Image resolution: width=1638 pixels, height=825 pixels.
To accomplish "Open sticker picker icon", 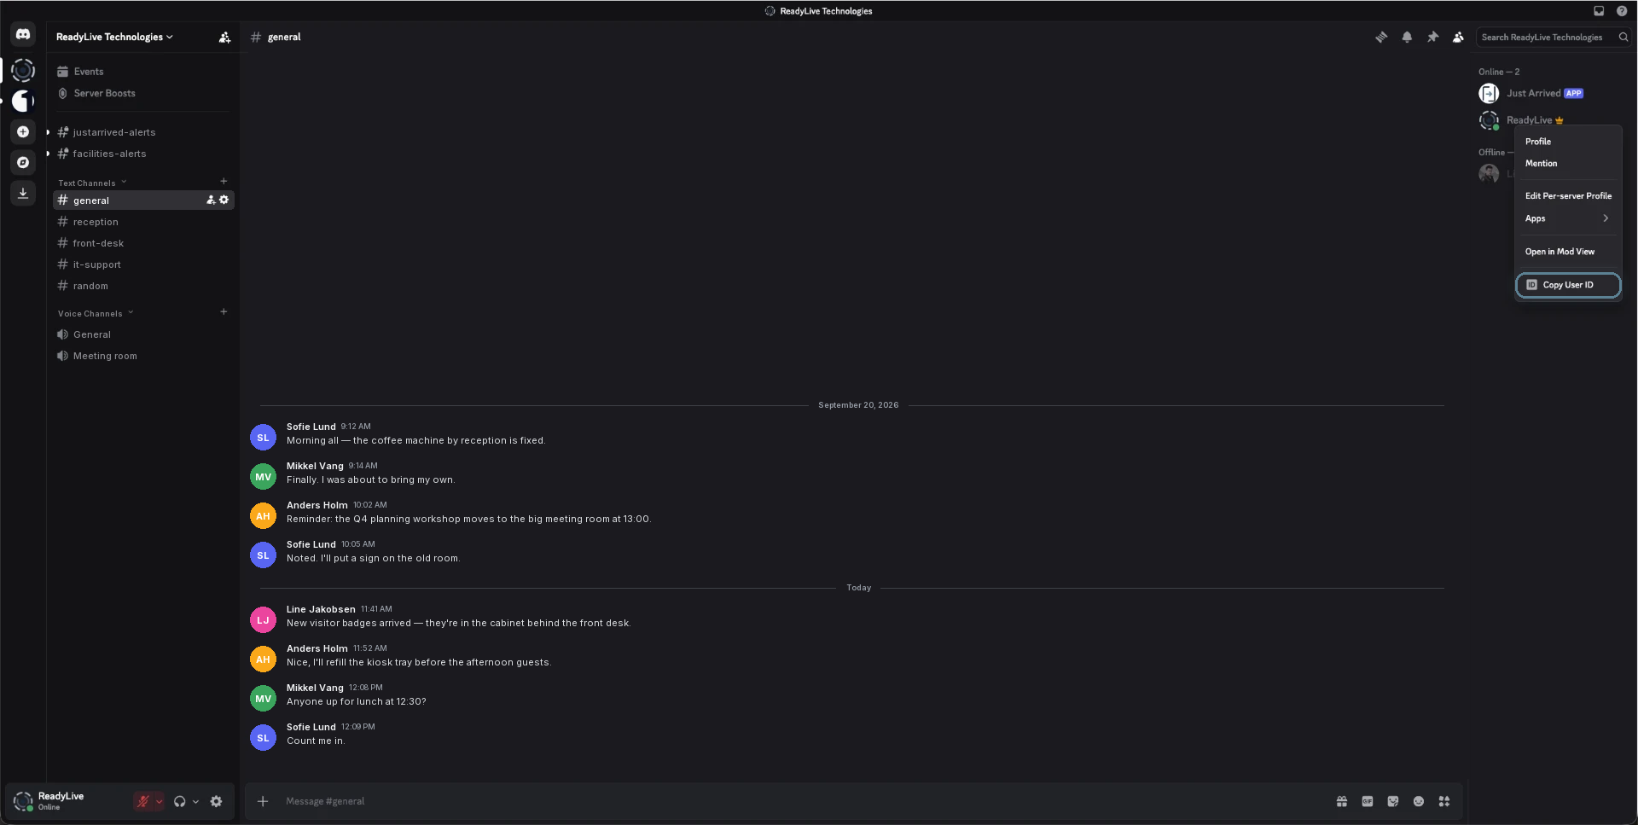I will click(1393, 801).
